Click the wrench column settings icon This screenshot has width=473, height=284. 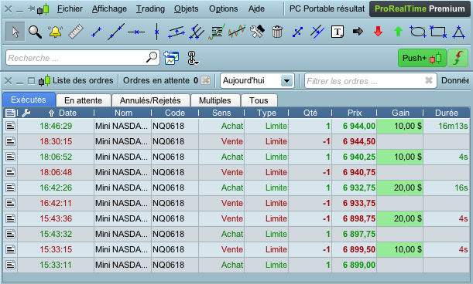26,113
